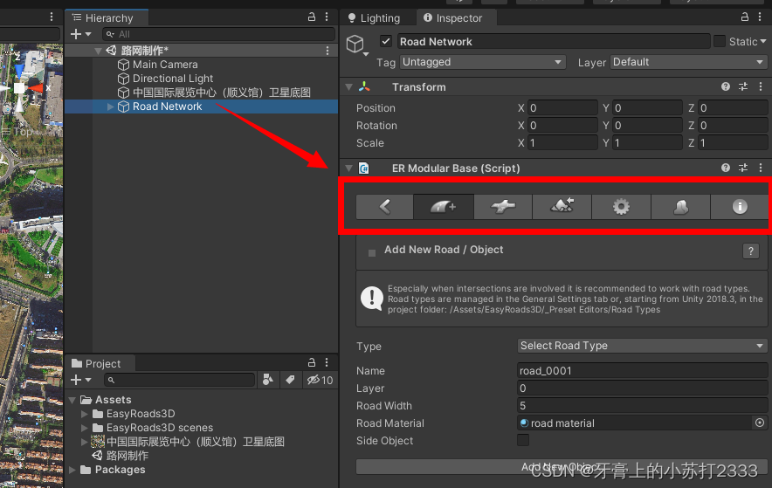Viewport: 772px width, 488px height.
Task: Open the Layer dropdown Default
Action: [688, 62]
